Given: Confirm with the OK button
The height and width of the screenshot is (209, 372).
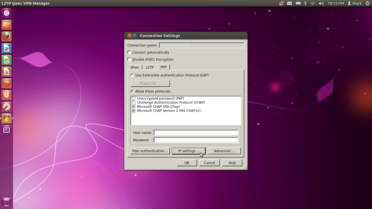Looking at the screenshot, I should click(x=187, y=163).
